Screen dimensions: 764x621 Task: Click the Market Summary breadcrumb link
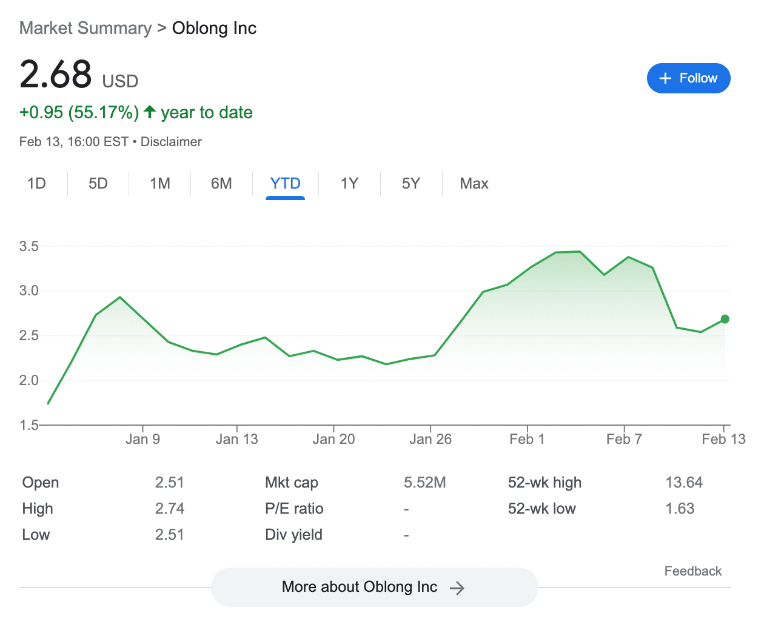pyautogui.click(x=85, y=29)
